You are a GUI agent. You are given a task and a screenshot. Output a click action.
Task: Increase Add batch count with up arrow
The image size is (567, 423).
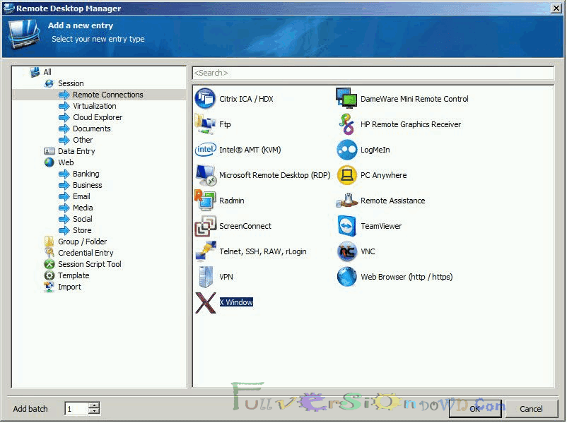[94, 405]
